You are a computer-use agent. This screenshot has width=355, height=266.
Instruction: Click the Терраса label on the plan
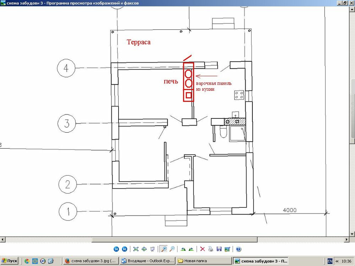point(138,42)
